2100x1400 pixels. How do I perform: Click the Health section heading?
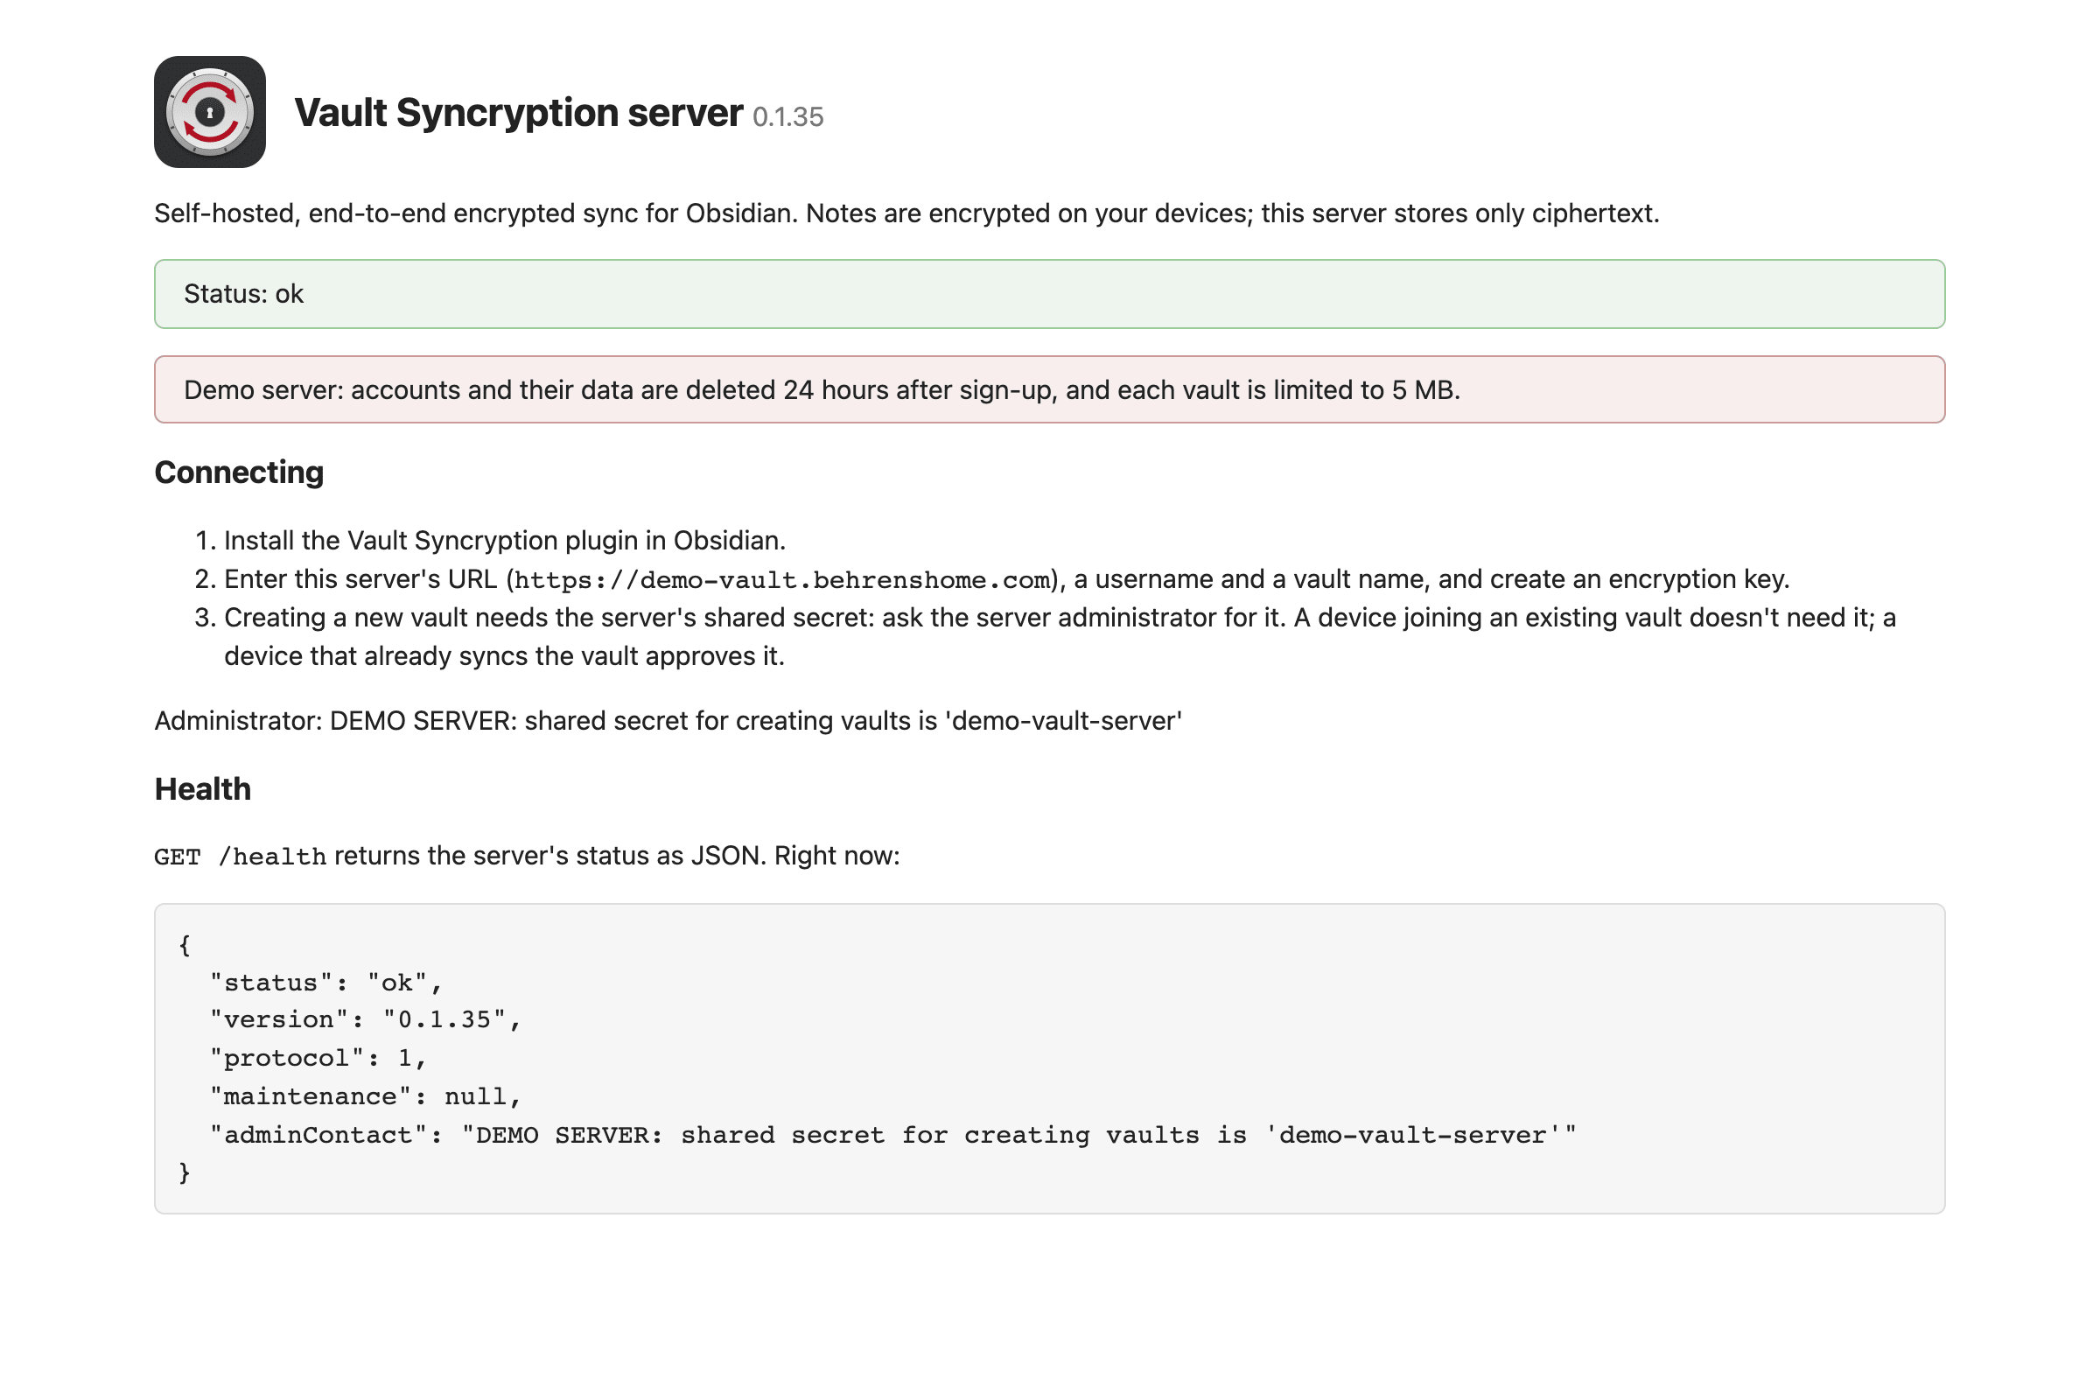[203, 789]
